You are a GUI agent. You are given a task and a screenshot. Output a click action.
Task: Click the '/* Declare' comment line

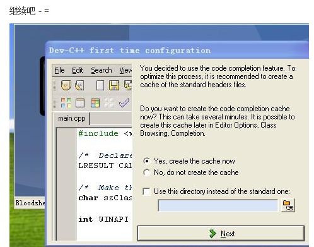(105, 155)
